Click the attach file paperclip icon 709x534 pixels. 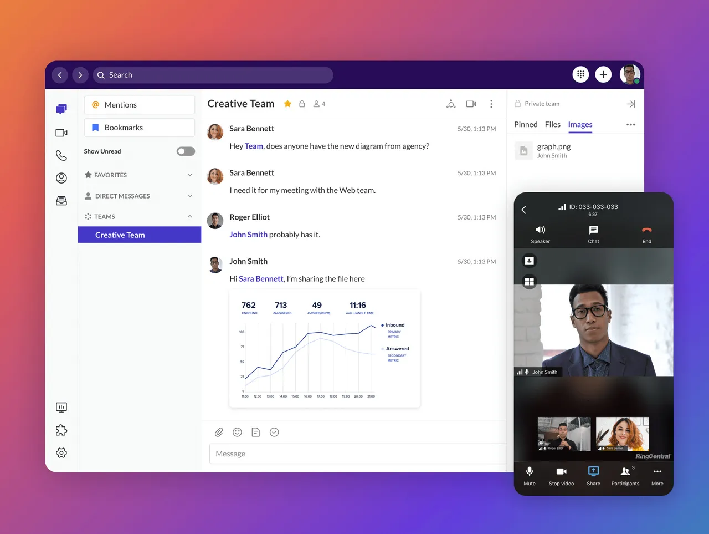[x=219, y=433]
